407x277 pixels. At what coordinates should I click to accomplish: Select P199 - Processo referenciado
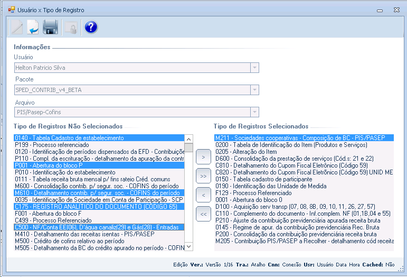(99, 145)
